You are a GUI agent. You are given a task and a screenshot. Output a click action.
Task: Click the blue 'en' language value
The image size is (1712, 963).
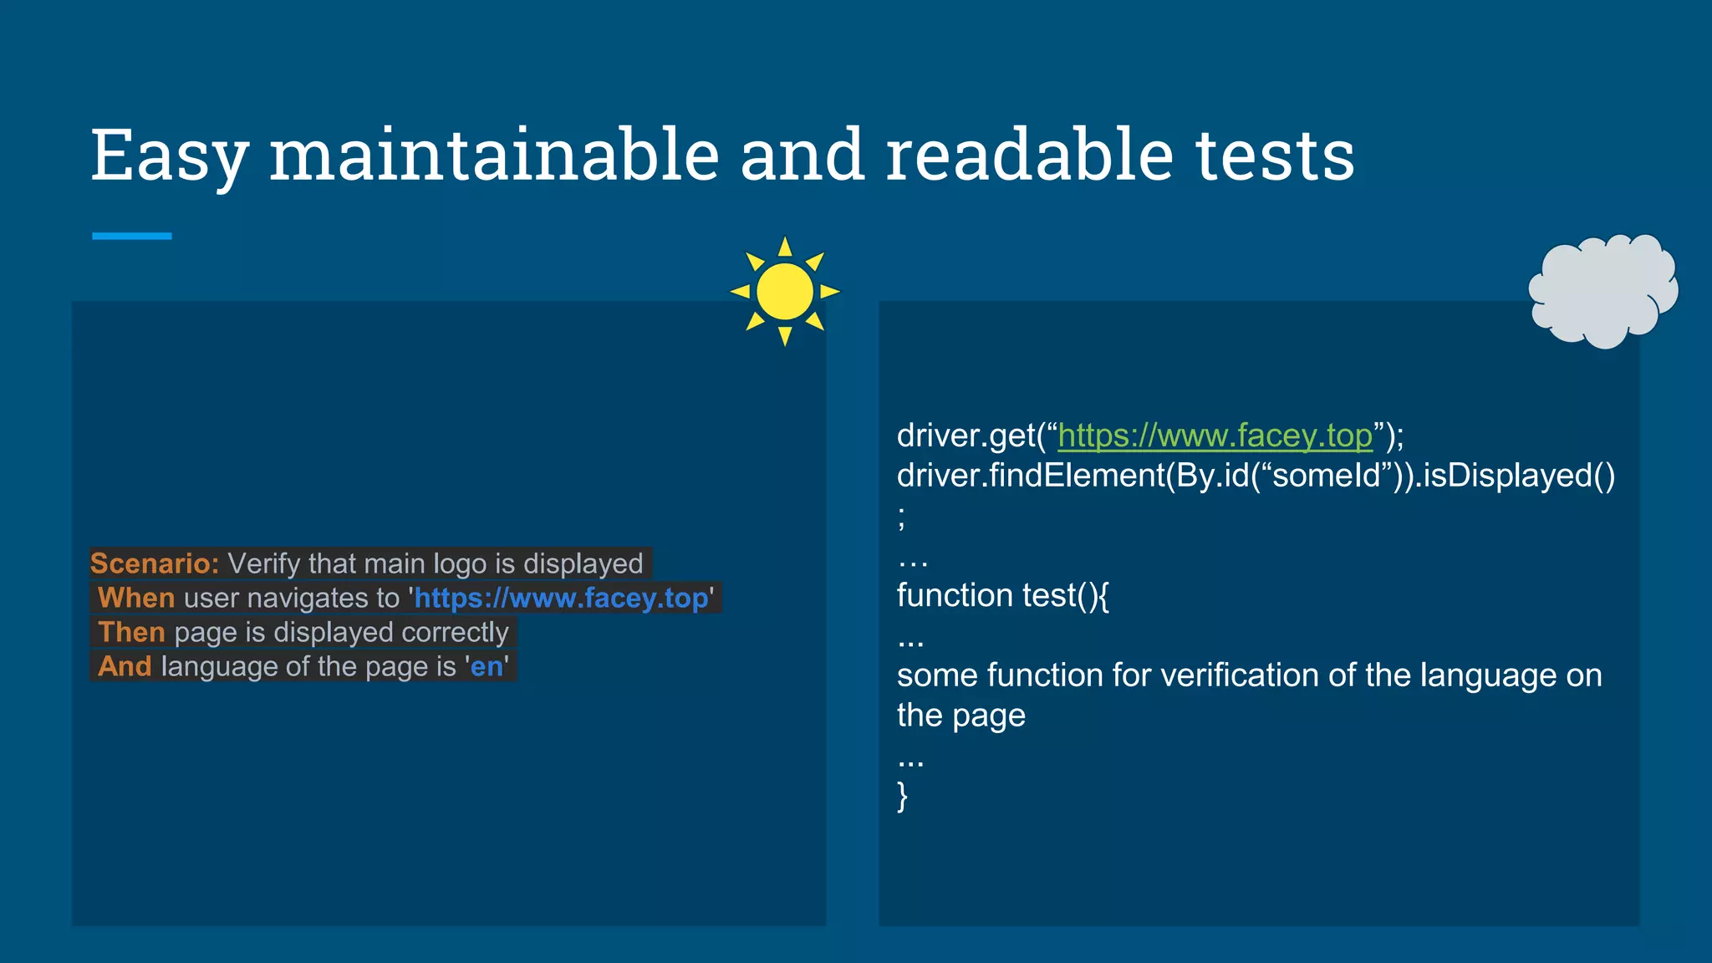pyautogui.click(x=487, y=666)
